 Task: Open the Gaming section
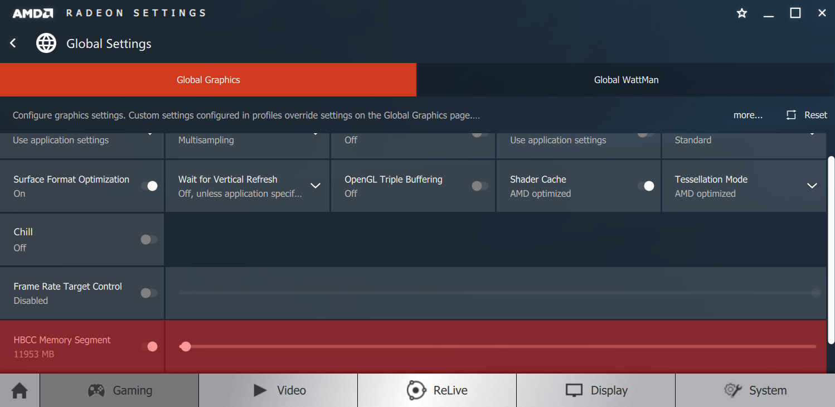(x=119, y=390)
